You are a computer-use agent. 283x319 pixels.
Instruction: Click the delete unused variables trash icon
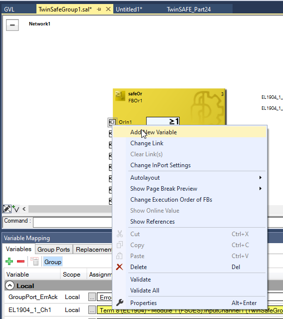coord(34,262)
